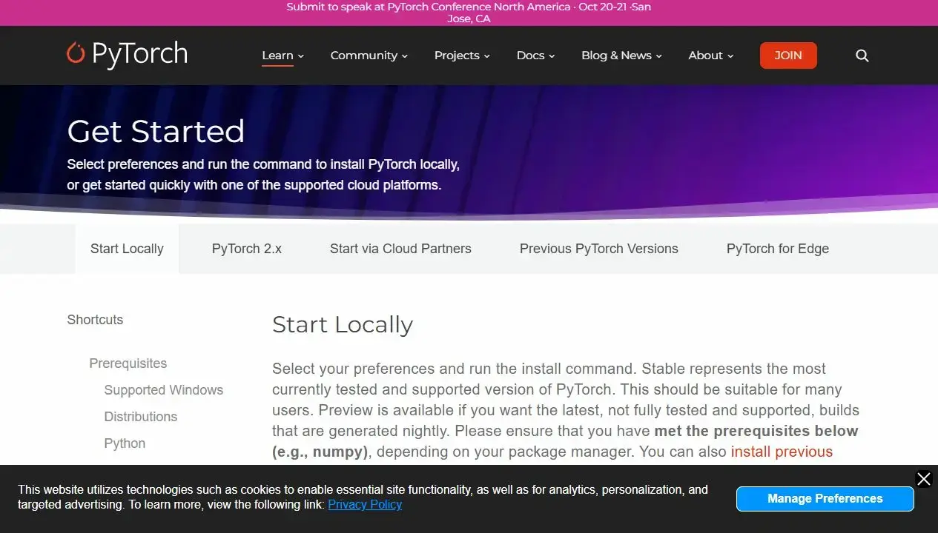
Task: Go to Python shortcut link
Action: (125, 443)
